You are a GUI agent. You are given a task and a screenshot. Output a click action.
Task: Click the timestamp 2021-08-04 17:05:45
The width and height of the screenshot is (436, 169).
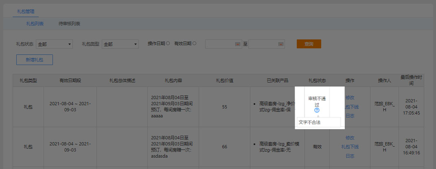[411, 107]
